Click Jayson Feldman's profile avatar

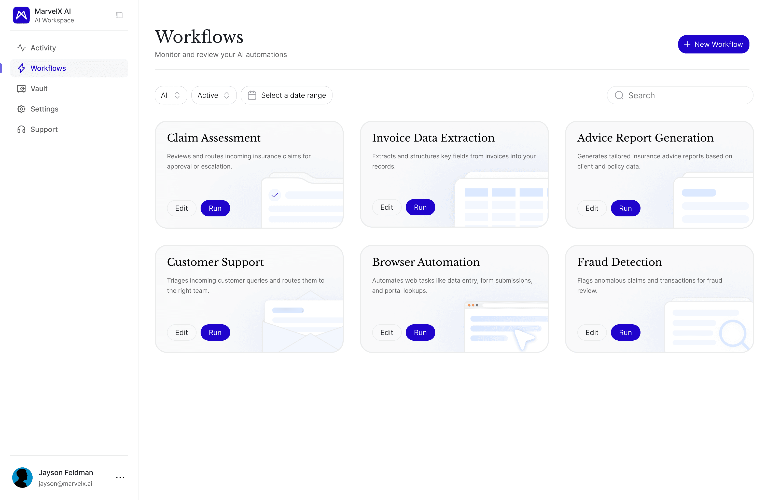click(x=22, y=478)
